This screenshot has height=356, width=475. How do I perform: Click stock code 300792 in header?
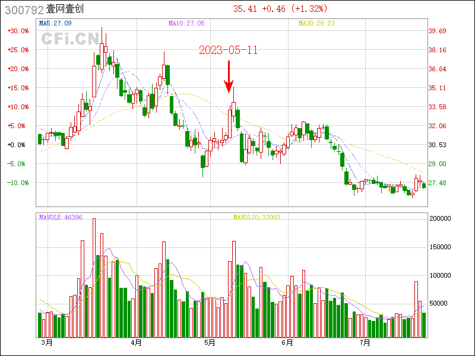click(21, 9)
